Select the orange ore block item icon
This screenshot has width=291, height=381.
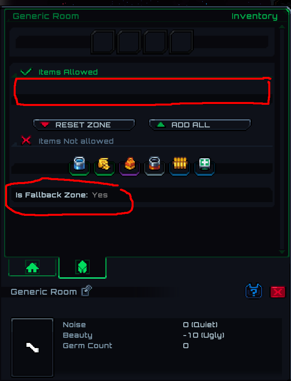pos(130,163)
